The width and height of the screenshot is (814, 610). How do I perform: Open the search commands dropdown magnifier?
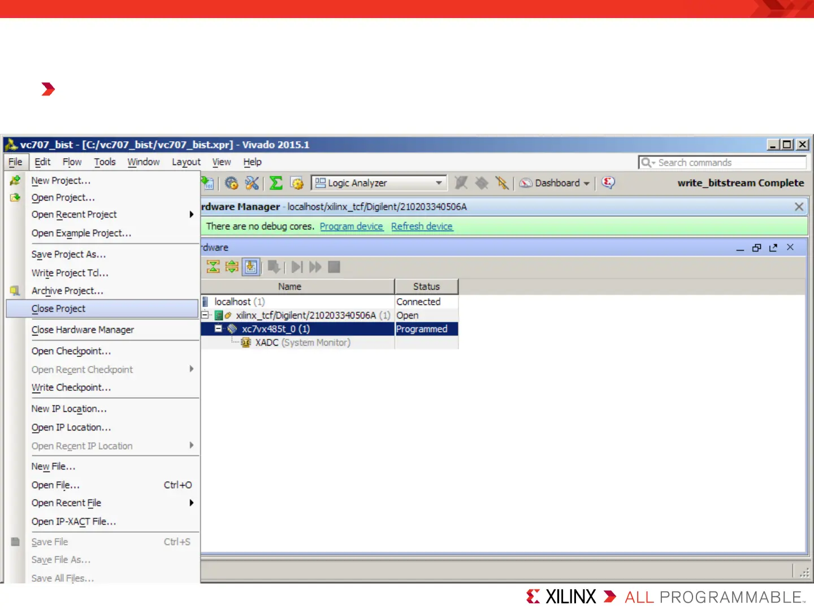tap(648, 163)
